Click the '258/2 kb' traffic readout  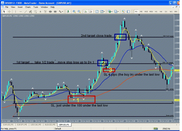click(x=166, y=129)
